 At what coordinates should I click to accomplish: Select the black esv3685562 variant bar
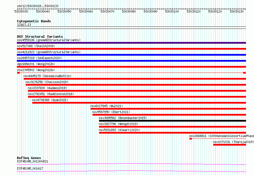click(x=172, y=121)
